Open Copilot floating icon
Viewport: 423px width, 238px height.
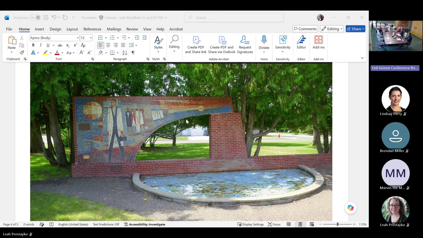point(350,208)
